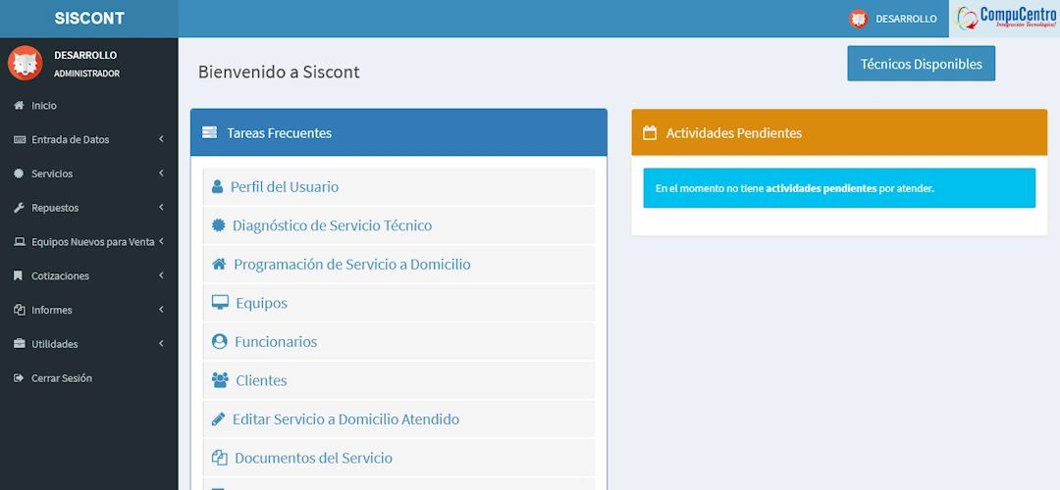The image size is (1060, 490).
Task: Open the Entrada de Datos menu
Action: click(x=88, y=140)
